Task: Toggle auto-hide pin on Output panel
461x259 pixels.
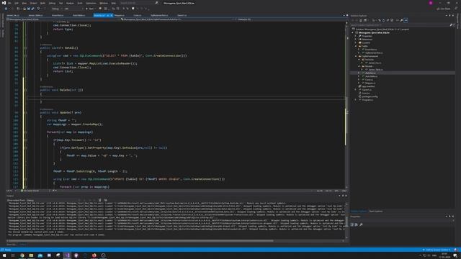Action: (x=343, y=196)
